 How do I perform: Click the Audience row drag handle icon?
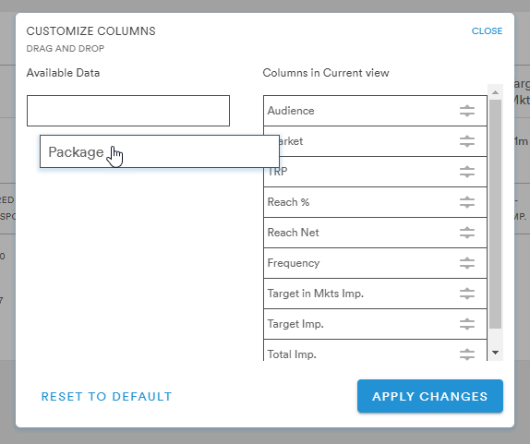[x=467, y=111]
